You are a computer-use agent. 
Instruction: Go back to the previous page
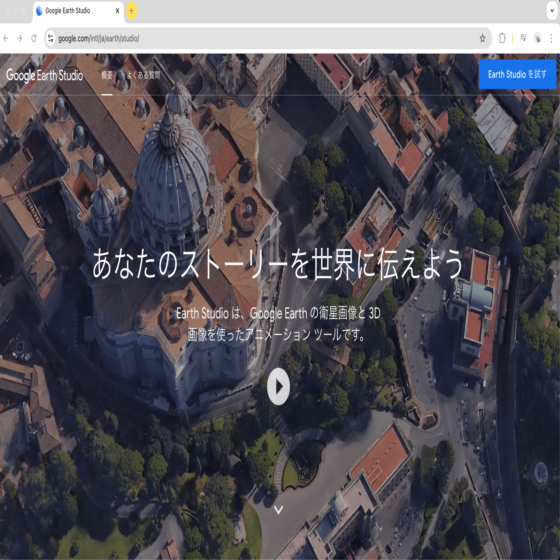pos(6,39)
